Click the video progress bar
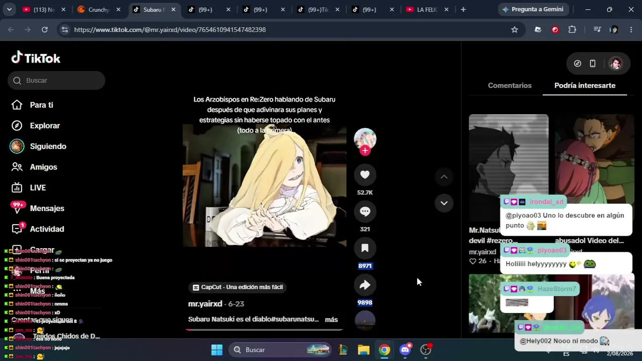Screen dimensions: 642x361 click(264, 329)
